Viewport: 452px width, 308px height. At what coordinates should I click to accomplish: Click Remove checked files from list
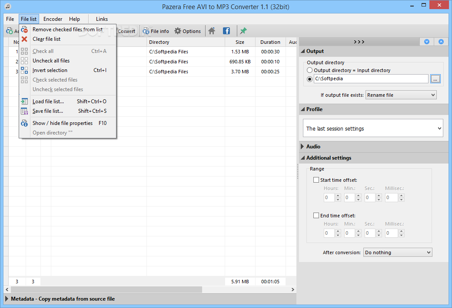[x=68, y=29]
